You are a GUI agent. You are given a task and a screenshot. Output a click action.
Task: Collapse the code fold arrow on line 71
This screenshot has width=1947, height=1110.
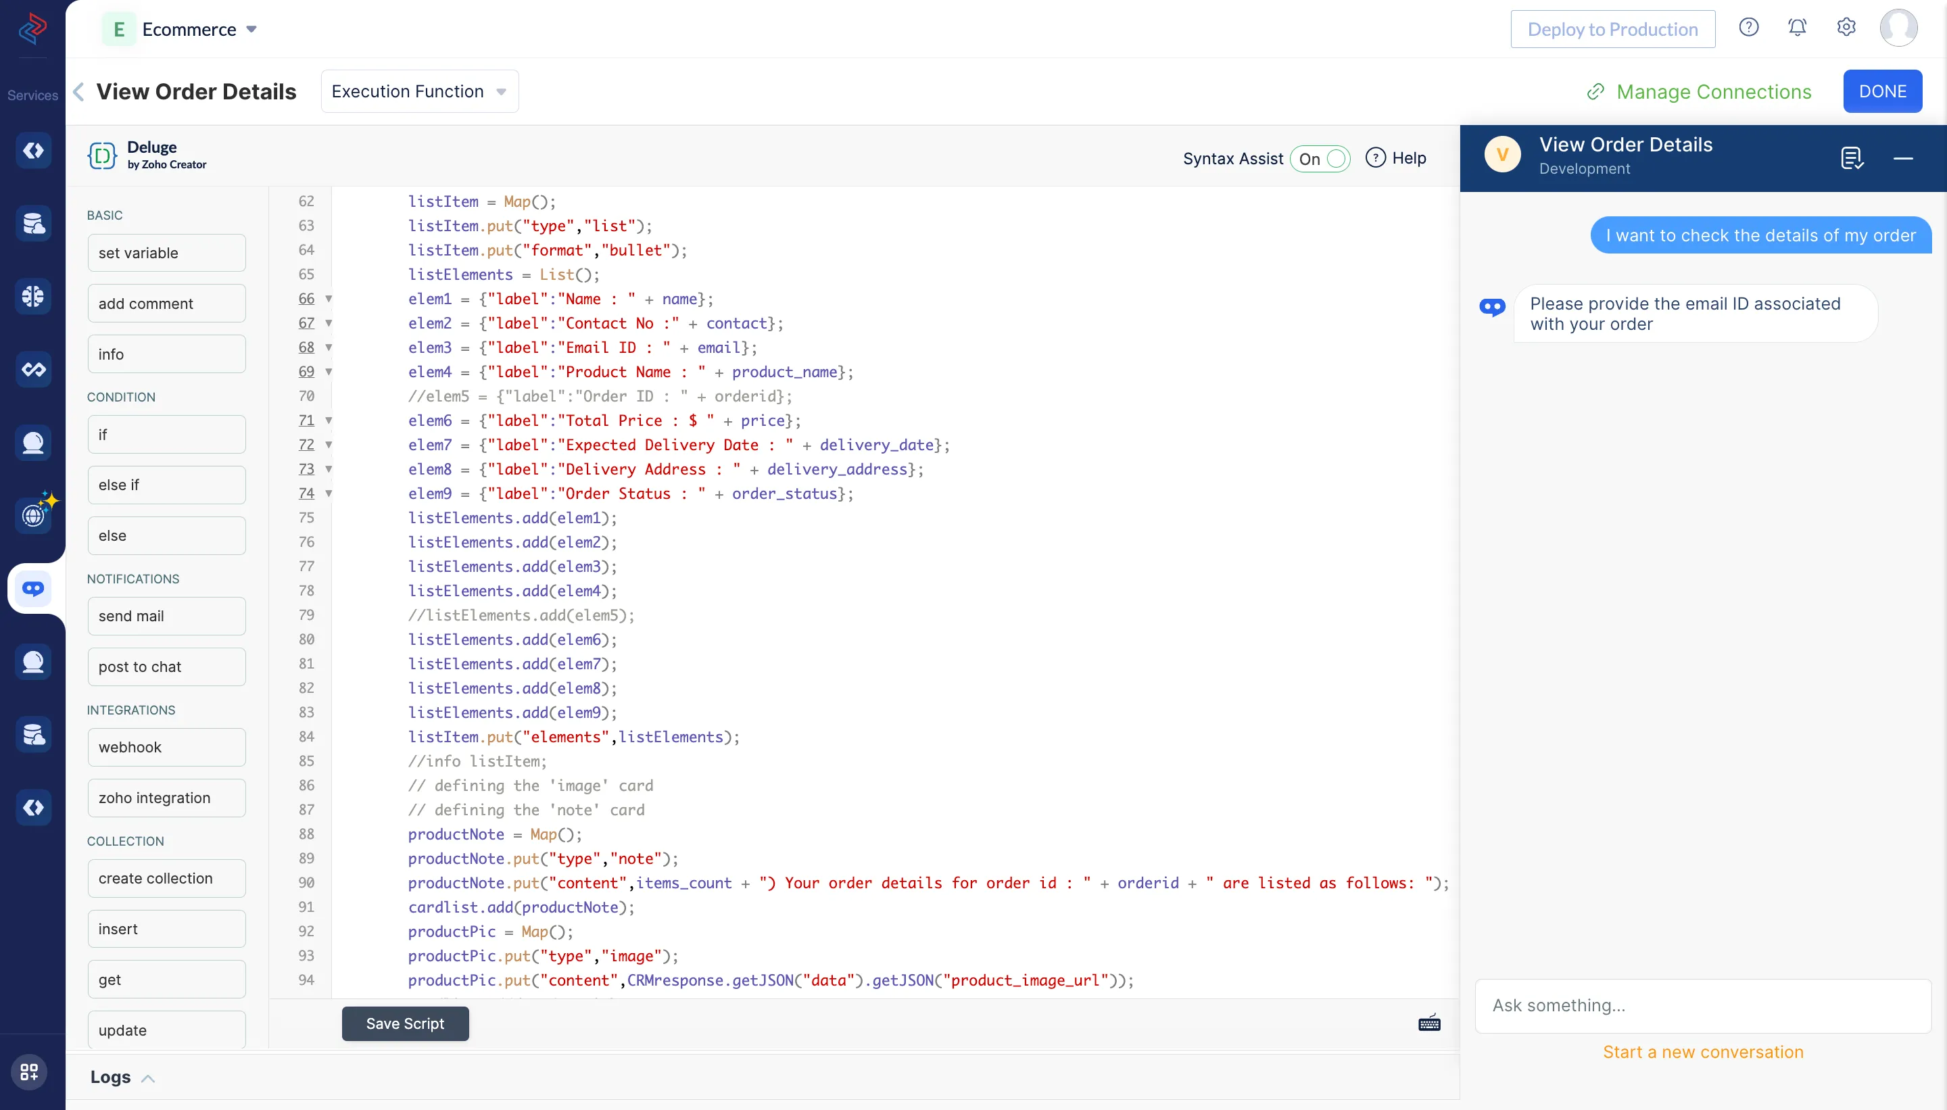329,420
